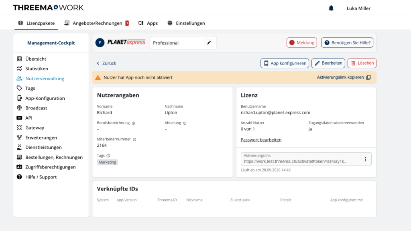The image size is (411, 231).
Task: Open Luka Miller account menu
Action: point(358,8)
